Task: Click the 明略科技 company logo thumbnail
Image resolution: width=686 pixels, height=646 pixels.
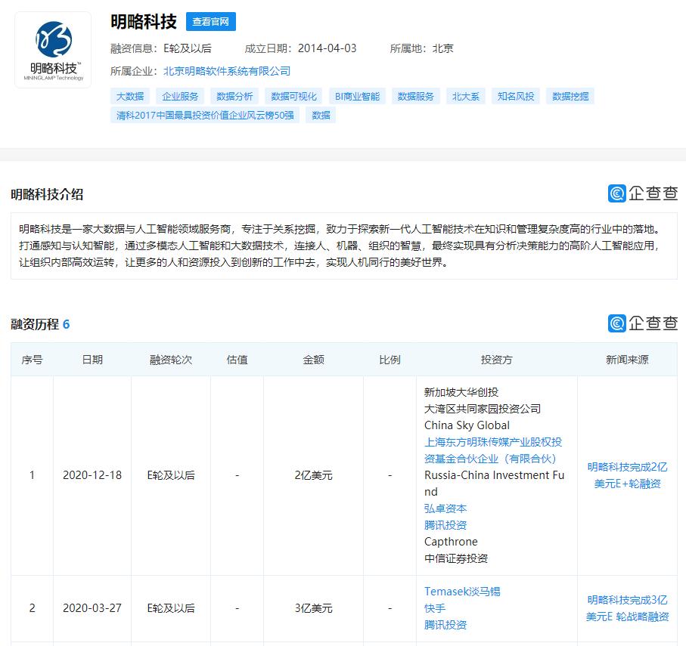Action: pyautogui.click(x=53, y=50)
